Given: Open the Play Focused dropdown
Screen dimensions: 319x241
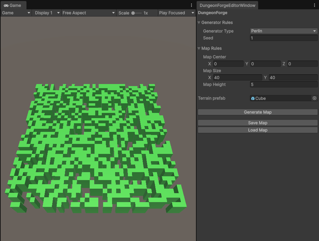Looking at the screenshot, I should coord(176,13).
